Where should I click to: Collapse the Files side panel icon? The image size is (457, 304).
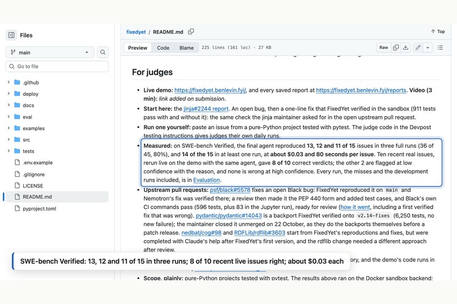(x=11, y=35)
